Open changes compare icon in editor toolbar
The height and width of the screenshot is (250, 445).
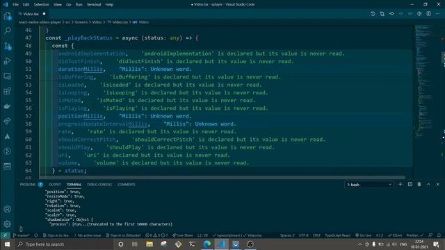click(x=382, y=14)
